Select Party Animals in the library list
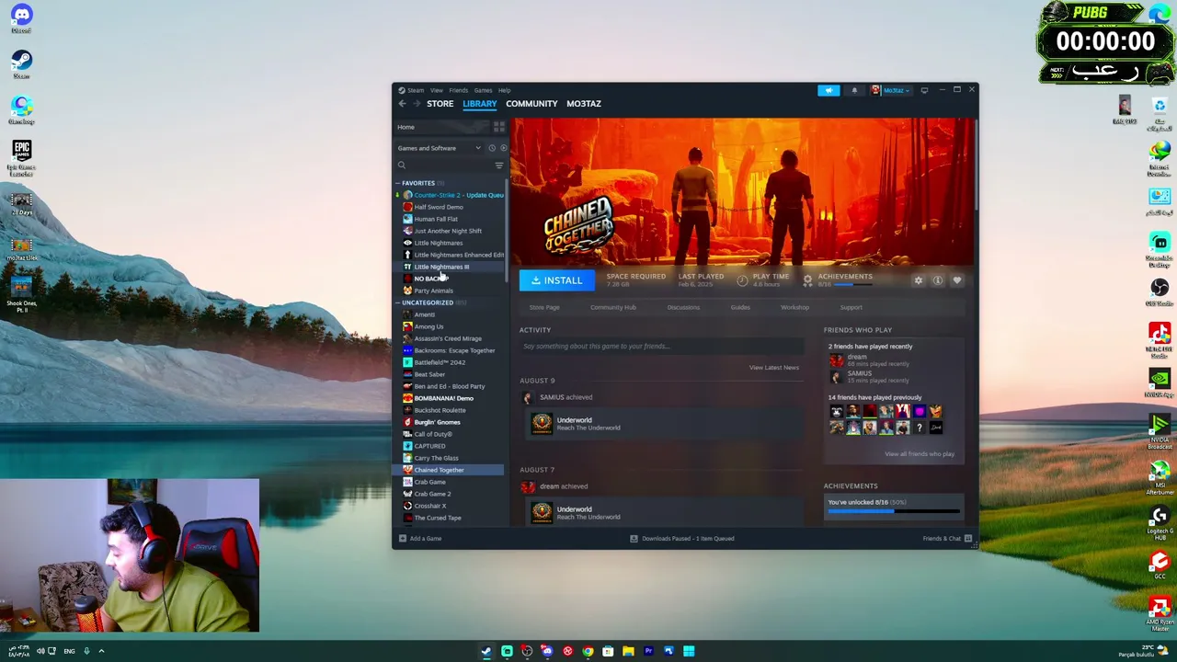Screen dimensions: 1177x662 coord(453,291)
